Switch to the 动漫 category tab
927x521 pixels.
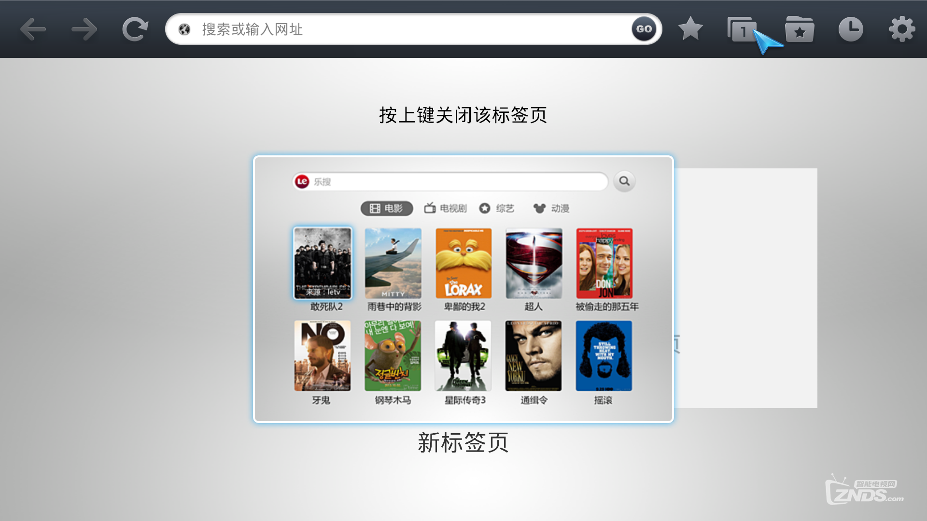pyautogui.click(x=551, y=208)
